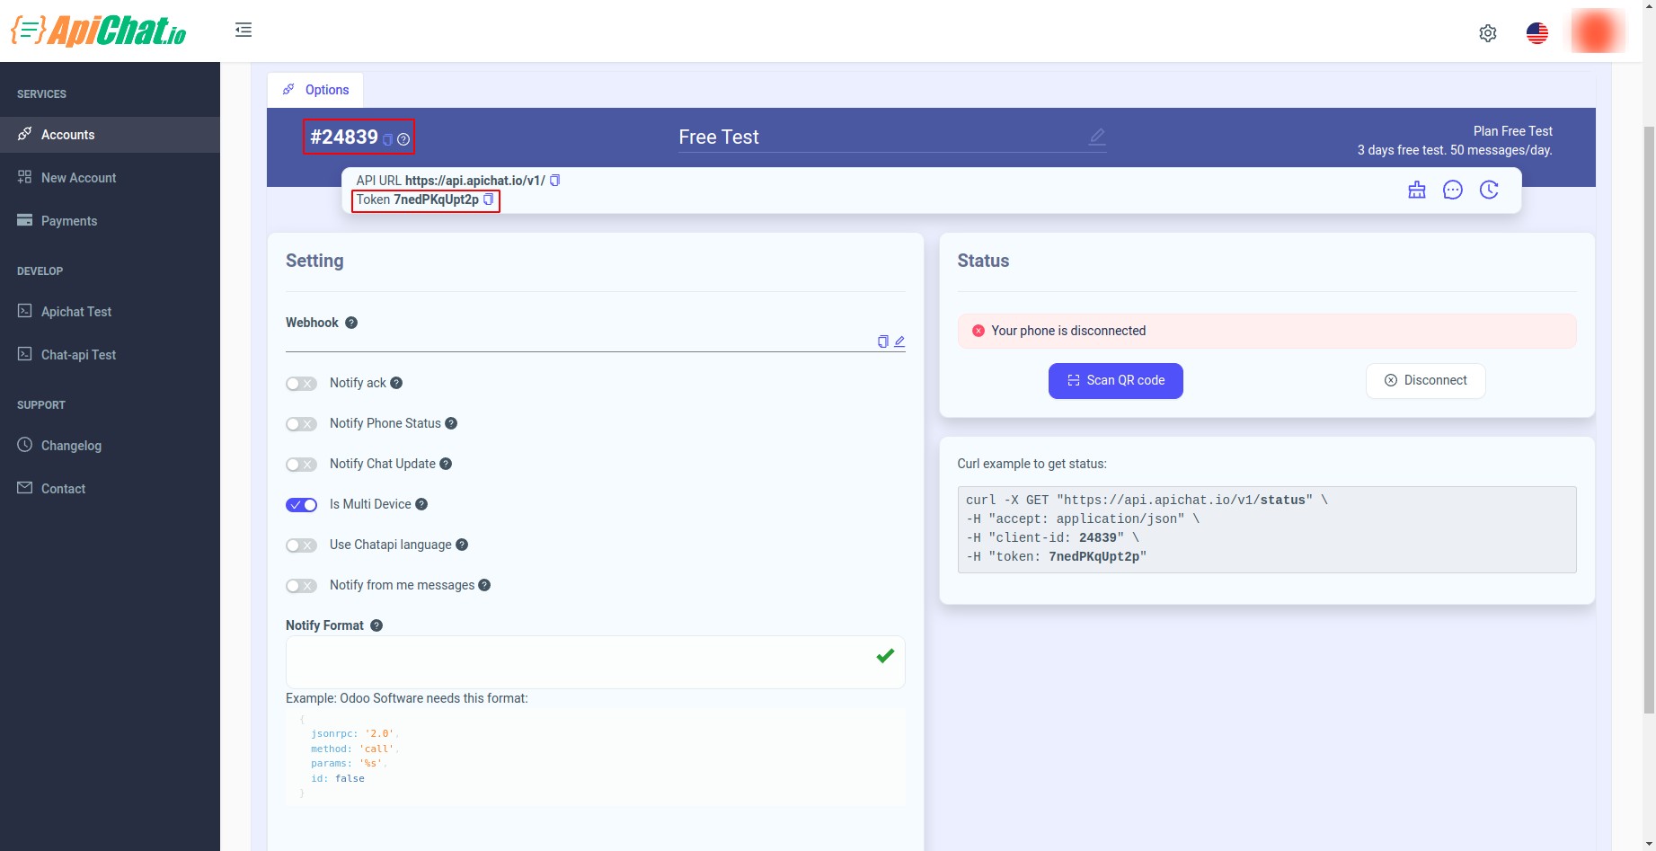Open language selector US flag
This screenshot has height=851, width=1656.
click(1537, 33)
